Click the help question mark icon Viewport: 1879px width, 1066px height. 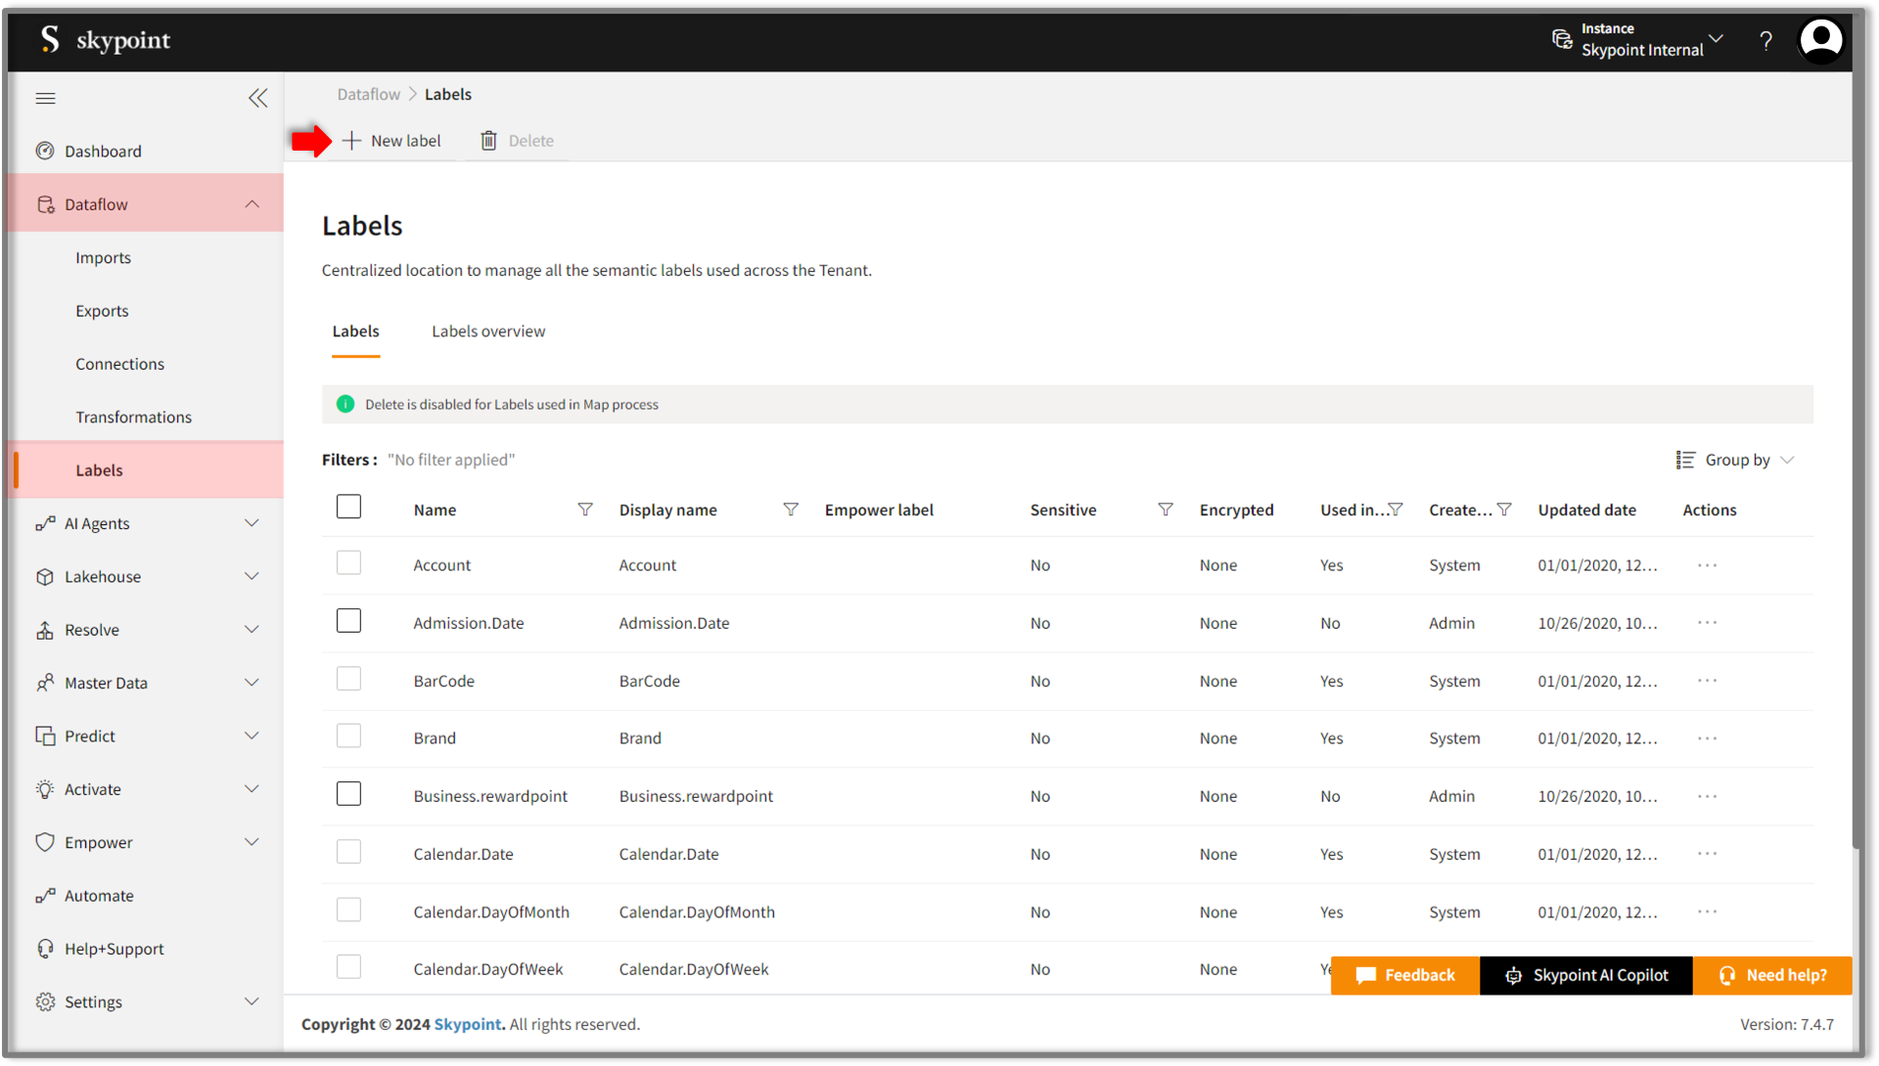(x=1765, y=41)
